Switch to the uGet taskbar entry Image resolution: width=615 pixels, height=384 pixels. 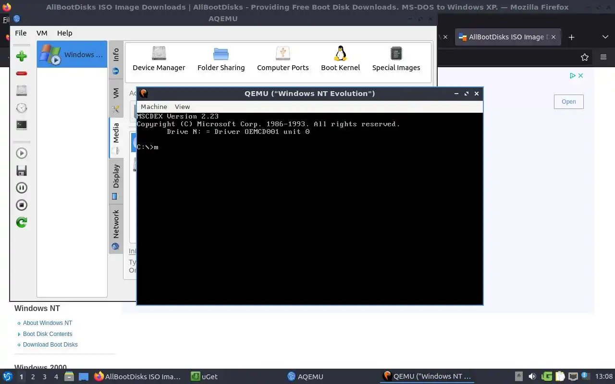click(x=204, y=377)
